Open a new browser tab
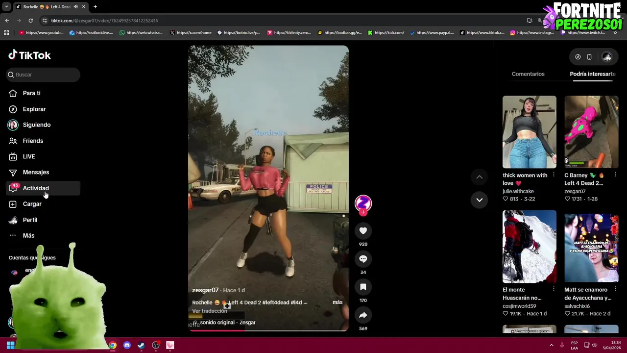This screenshot has width=627, height=353. 95,7
